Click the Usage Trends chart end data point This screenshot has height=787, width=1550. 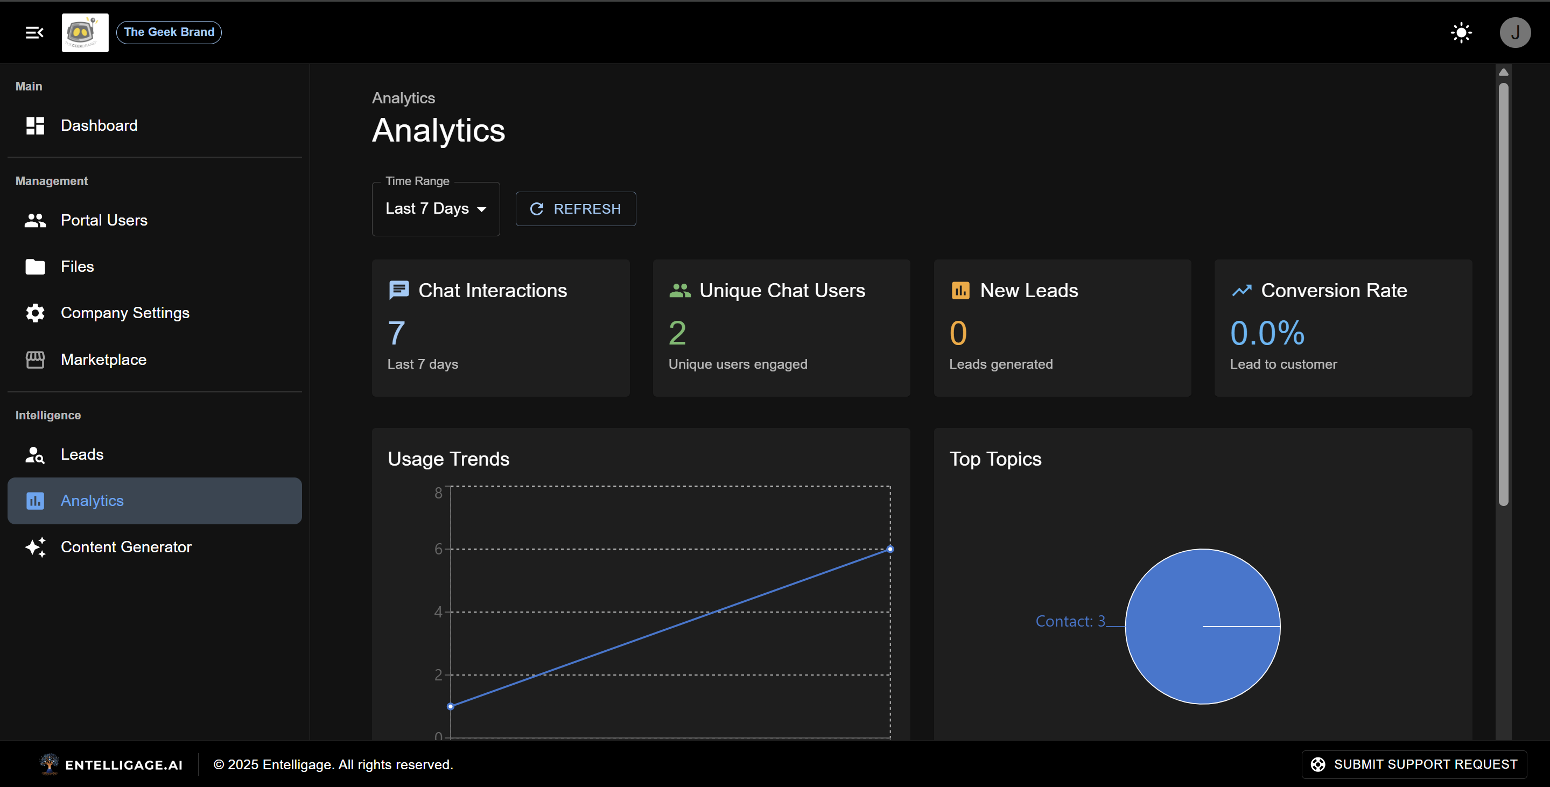tap(890, 549)
